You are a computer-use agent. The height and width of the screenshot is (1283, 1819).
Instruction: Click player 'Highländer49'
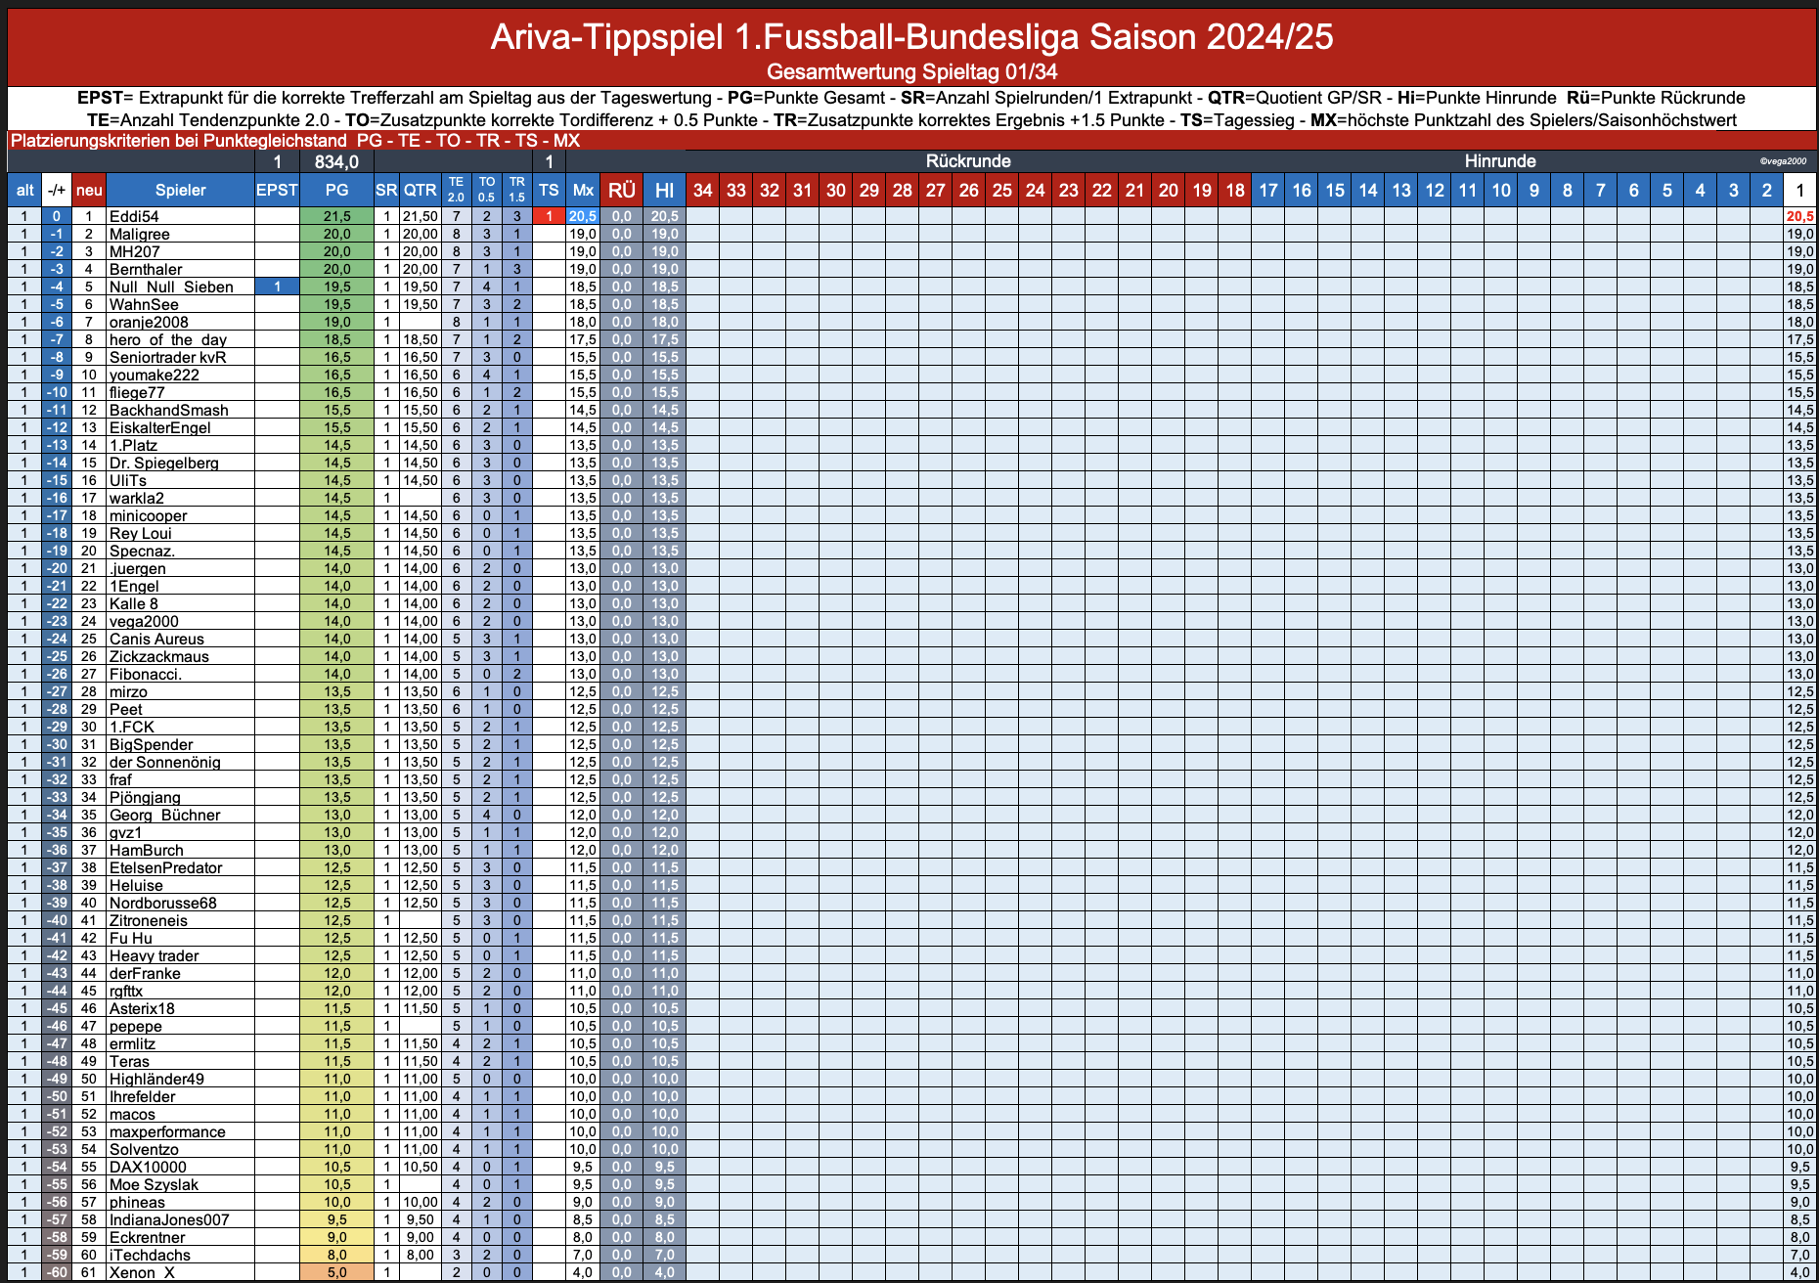pyautogui.click(x=156, y=1079)
